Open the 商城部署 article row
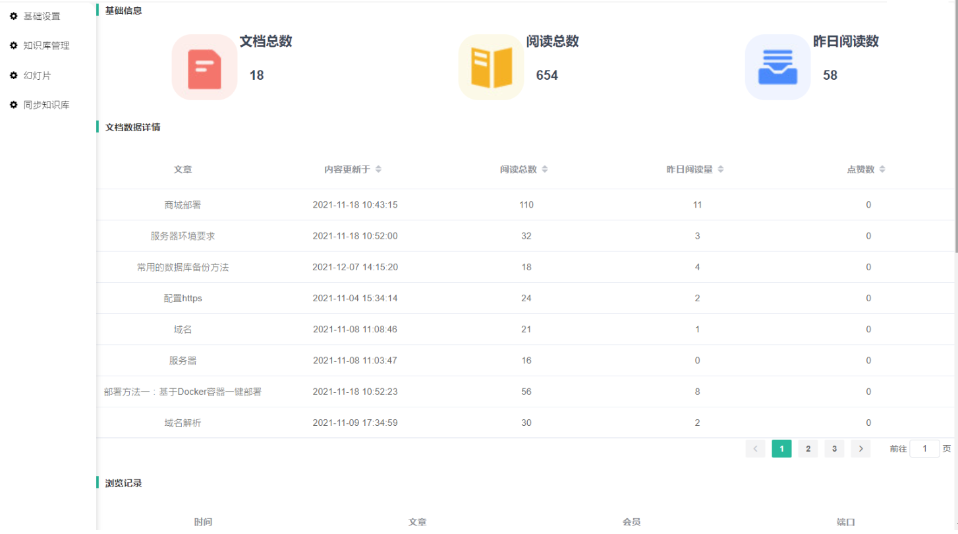This screenshot has height=534, width=958. (183, 205)
